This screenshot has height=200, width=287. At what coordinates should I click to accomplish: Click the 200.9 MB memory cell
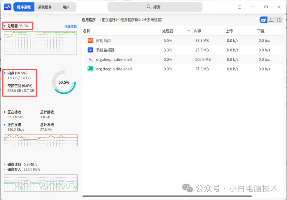(203, 59)
